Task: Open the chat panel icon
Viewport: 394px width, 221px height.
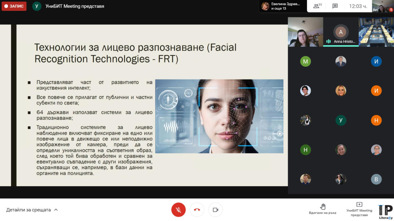Action: (x=335, y=6)
